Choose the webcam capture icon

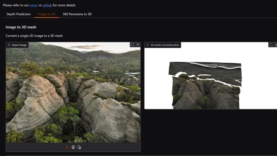73,147
